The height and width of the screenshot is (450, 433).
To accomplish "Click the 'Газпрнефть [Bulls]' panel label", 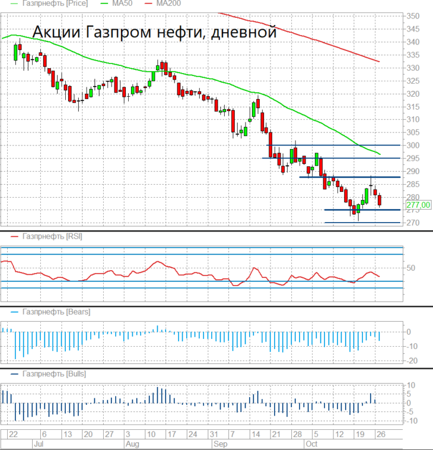I will [x=54, y=374].
